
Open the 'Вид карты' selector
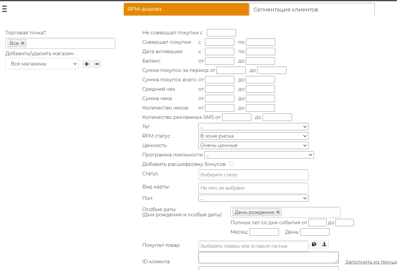(x=253, y=188)
